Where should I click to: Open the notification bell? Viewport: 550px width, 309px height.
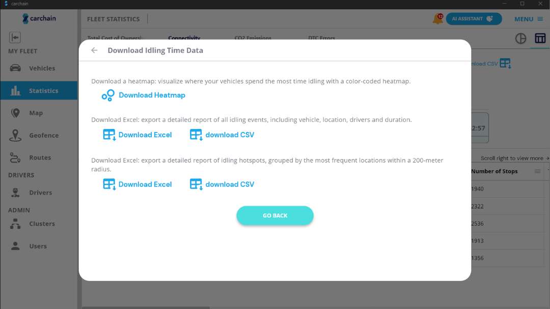click(437, 19)
